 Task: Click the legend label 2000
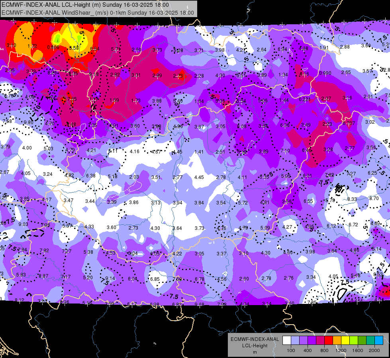point(374,350)
